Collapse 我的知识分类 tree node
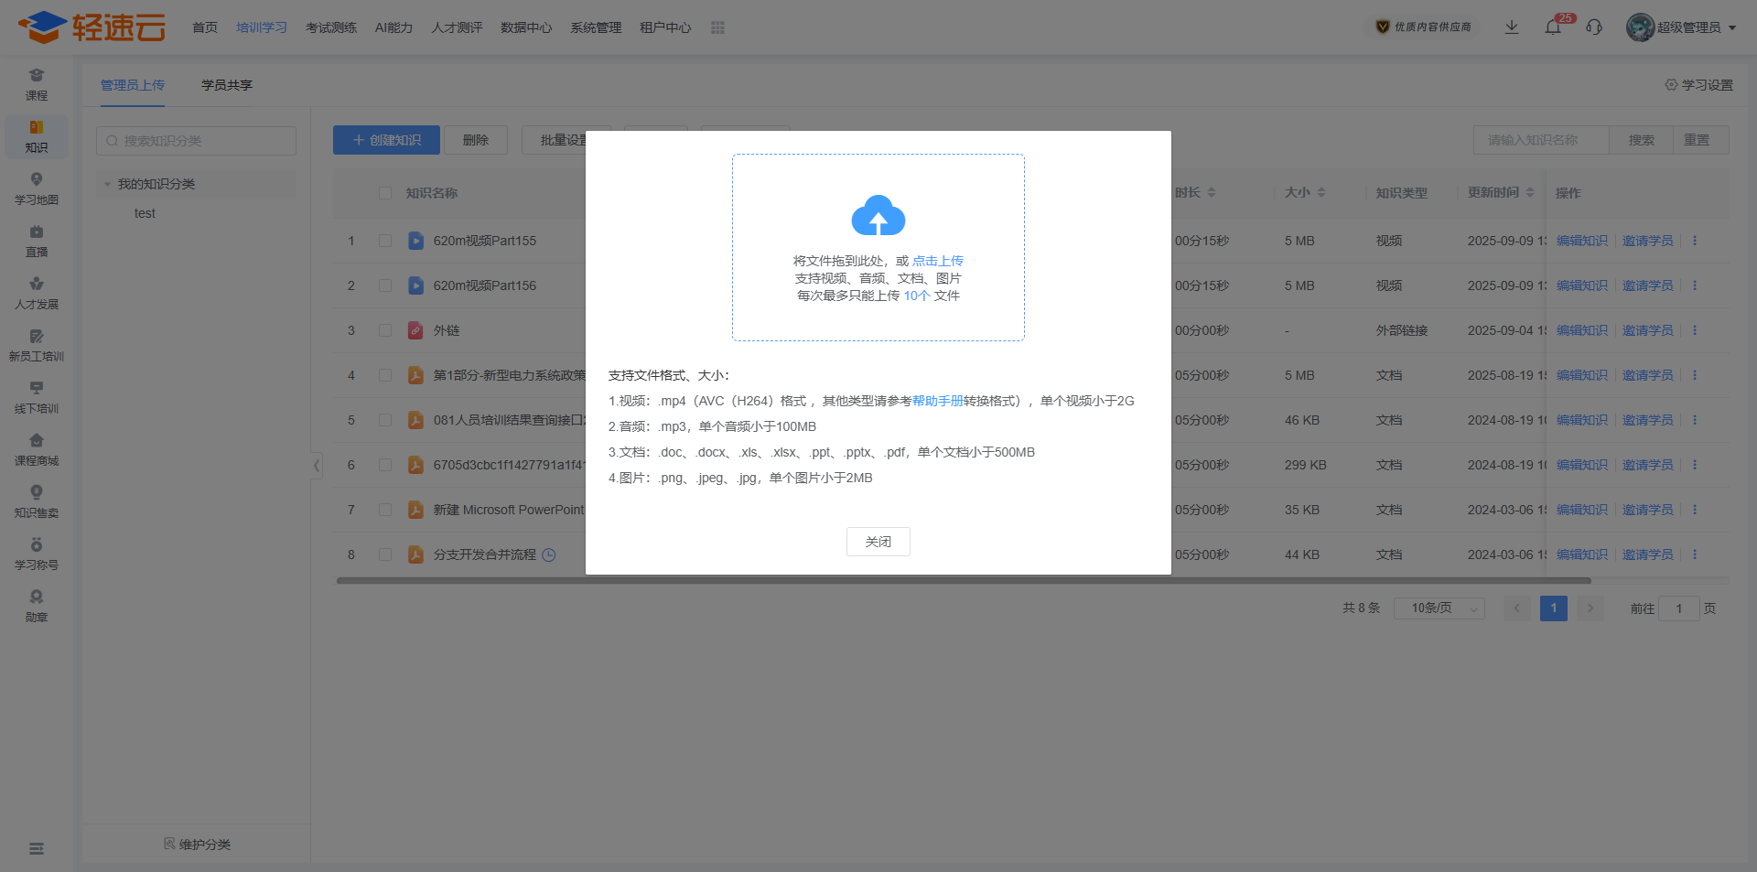 coord(108,184)
